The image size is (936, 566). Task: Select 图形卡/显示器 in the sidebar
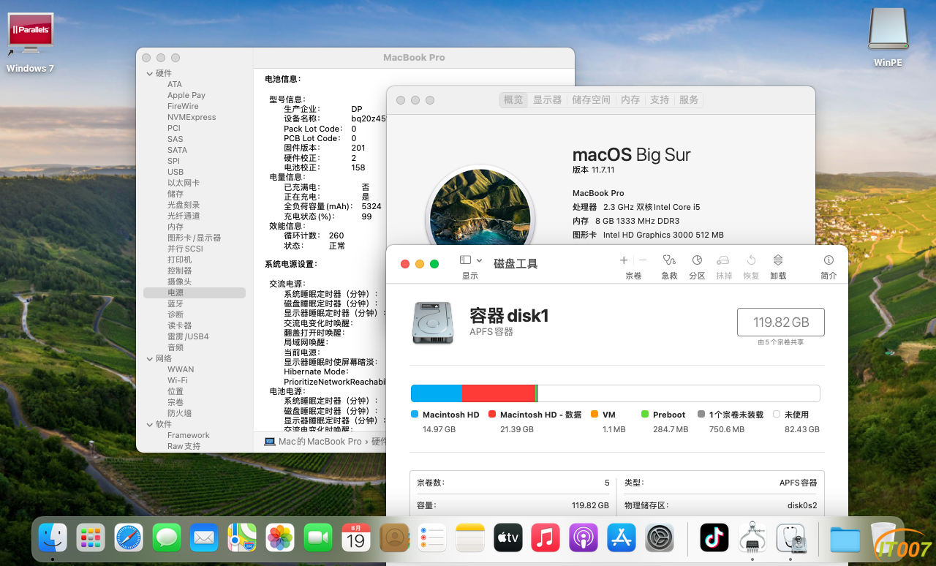[195, 238]
